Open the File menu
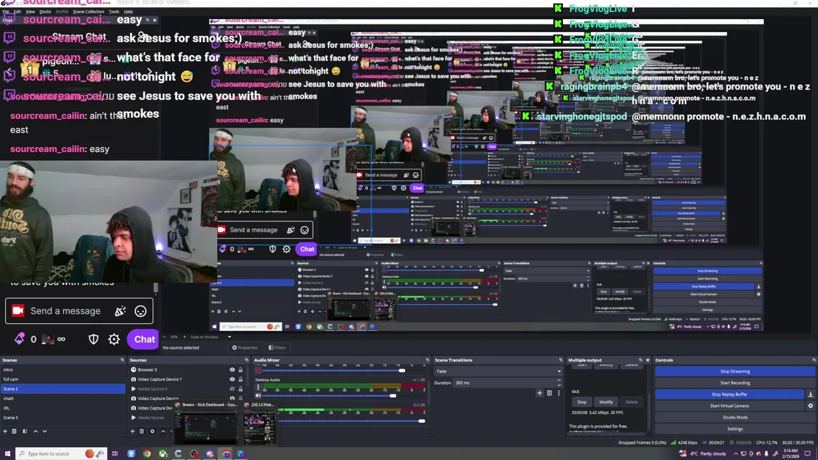818x460 pixels. coord(5,11)
